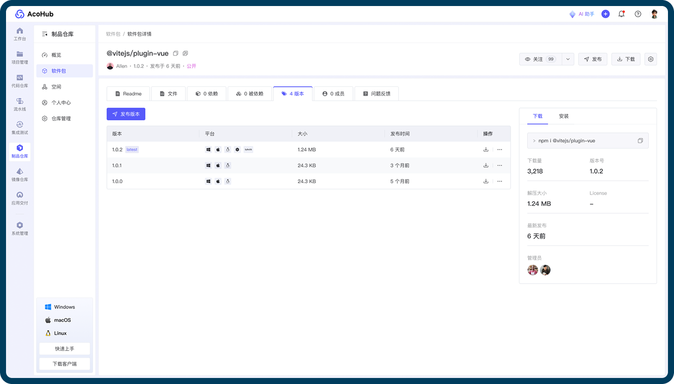Switch to the Readme tab

(128, 94)
